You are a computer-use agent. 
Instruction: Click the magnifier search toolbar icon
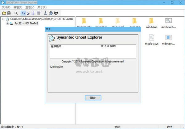coord(16,13)
